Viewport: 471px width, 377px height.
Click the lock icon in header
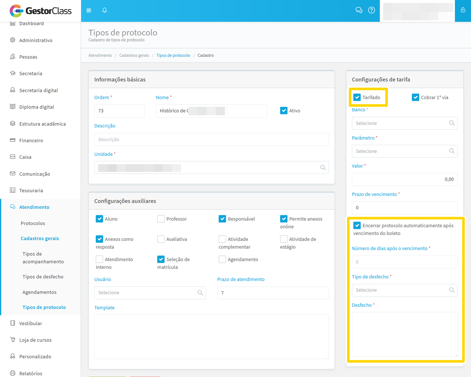[463, 10]
